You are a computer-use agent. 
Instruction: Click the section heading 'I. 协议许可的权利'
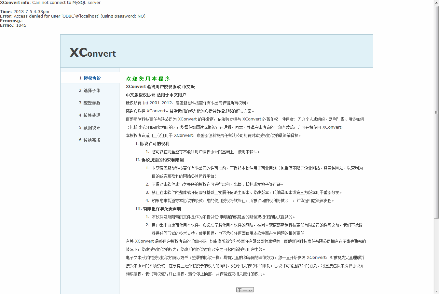[153, 144]
